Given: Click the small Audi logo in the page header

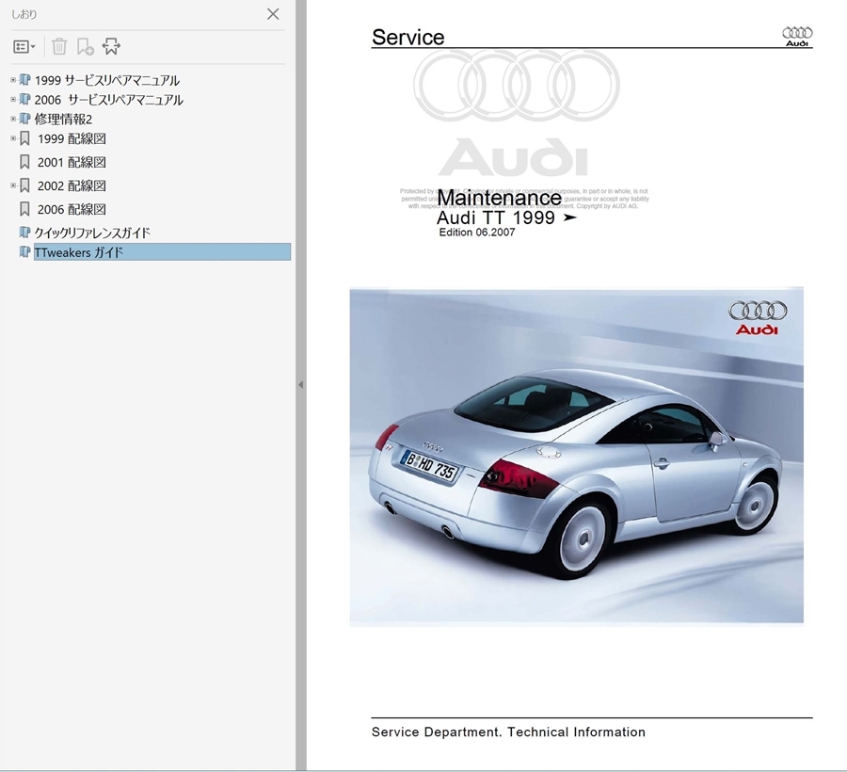Looking at the screenshot, I should coord(797,36).
